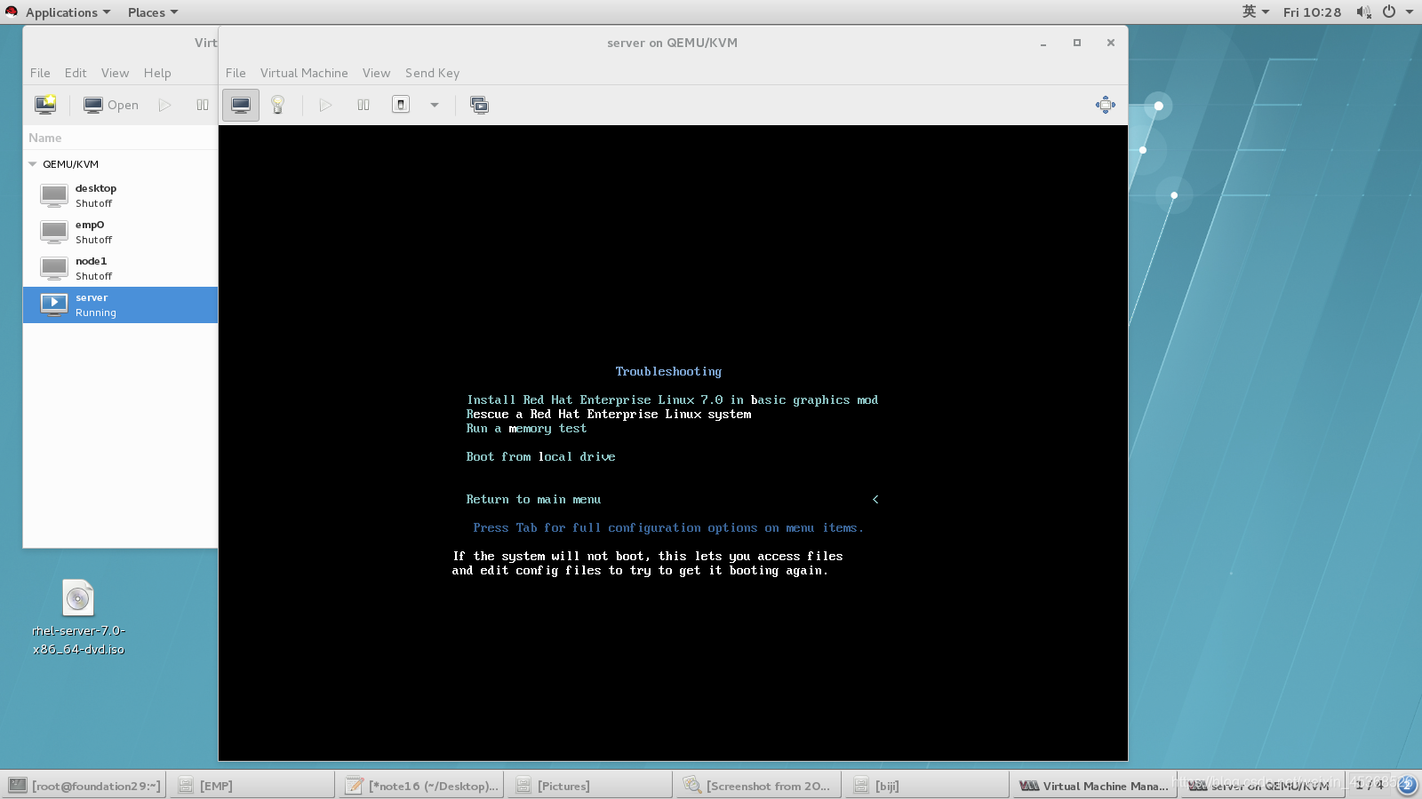Viewport: 1422px width, 799px height.
Task: Open View menu in server console window
Action: [376, 73]
